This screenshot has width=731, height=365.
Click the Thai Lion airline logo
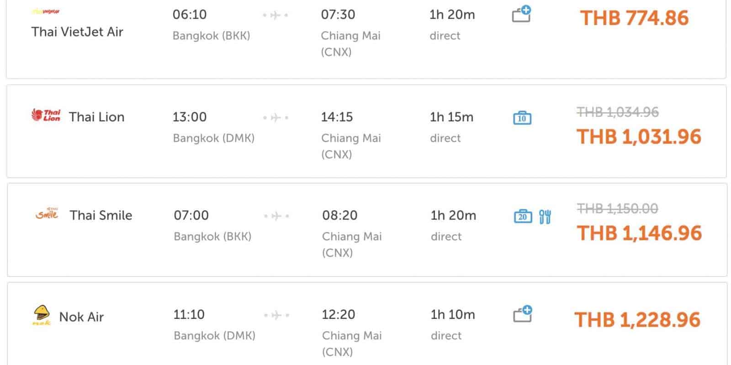(x=46, y=115)
